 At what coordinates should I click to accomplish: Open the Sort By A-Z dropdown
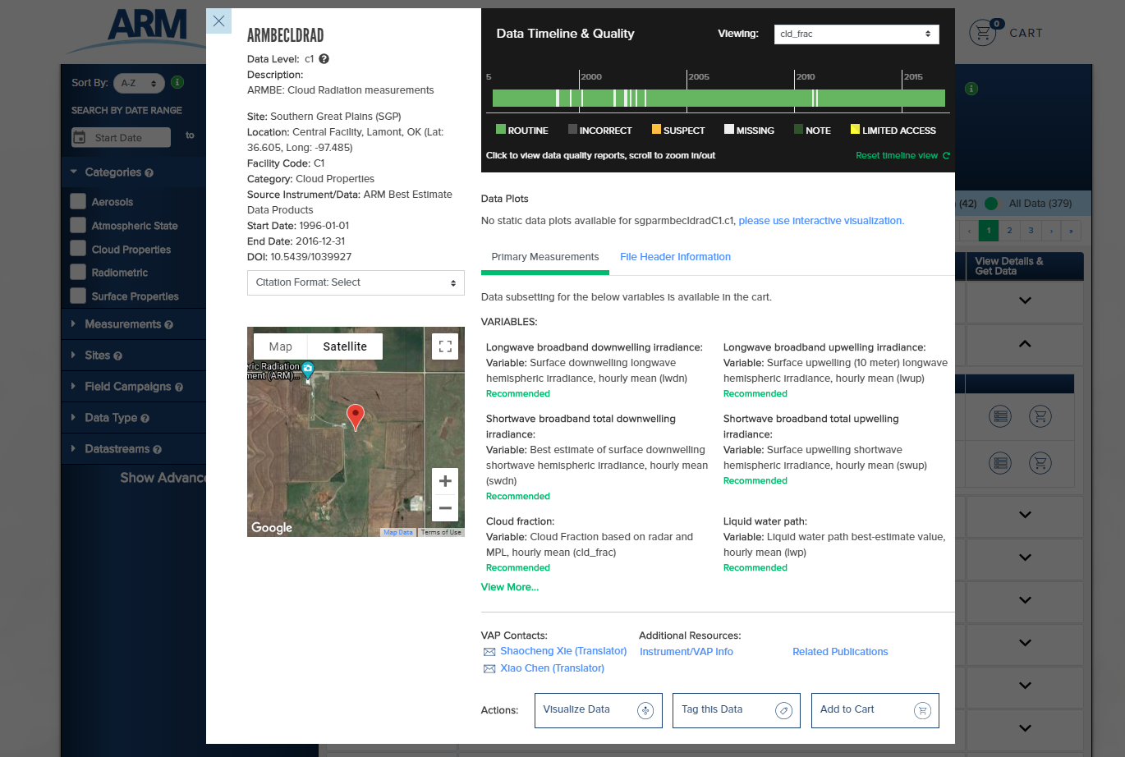[139, 83]
